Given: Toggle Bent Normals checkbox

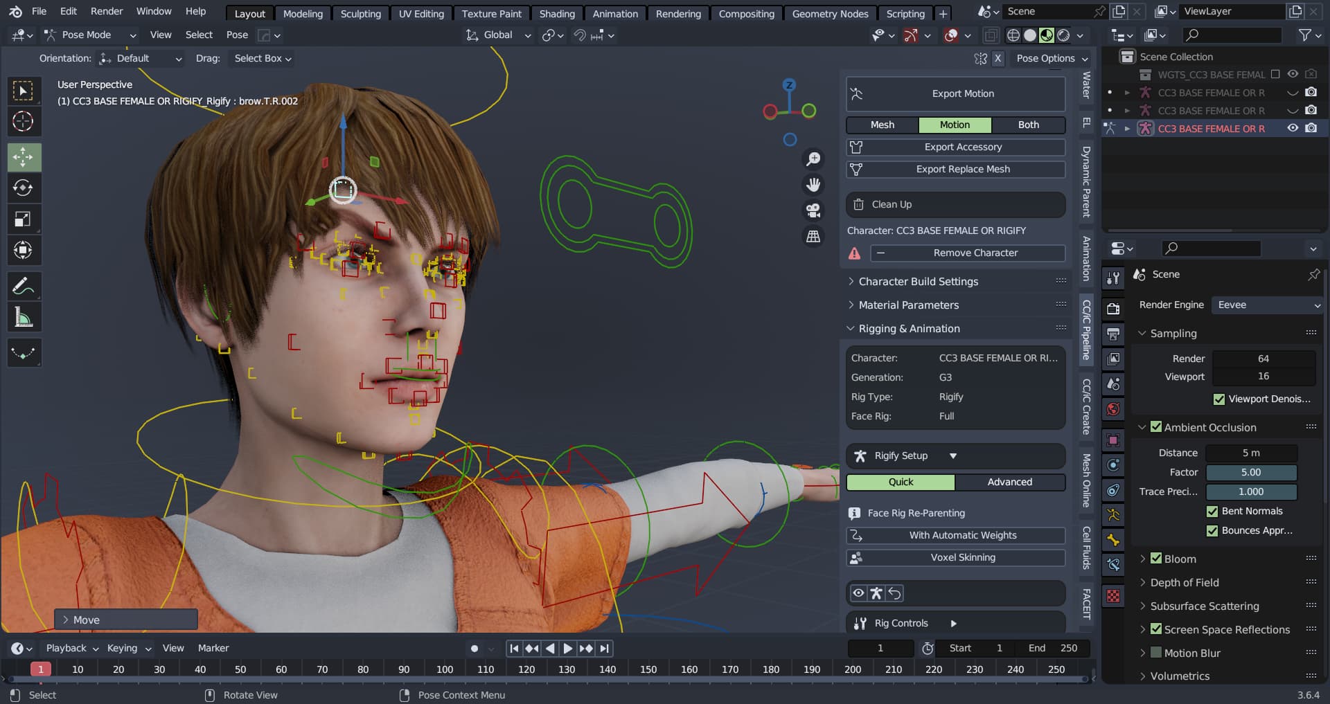Looking at the screenshot, I should tap(1212, 511).
